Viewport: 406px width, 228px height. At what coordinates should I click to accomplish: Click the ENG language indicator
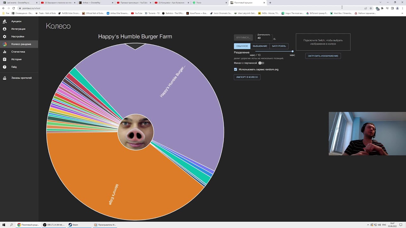tap(384, 225)
